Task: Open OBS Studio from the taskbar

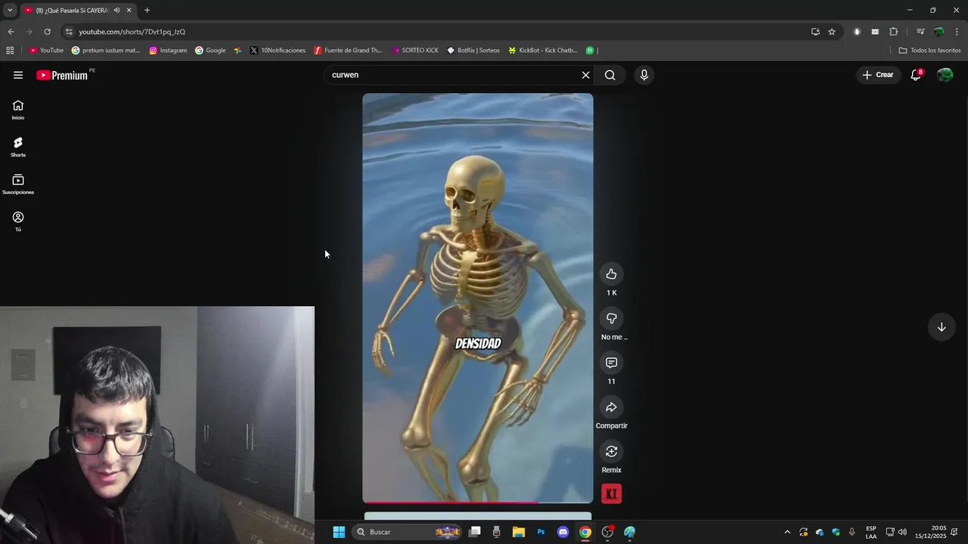Action: (x=607, y=532)
